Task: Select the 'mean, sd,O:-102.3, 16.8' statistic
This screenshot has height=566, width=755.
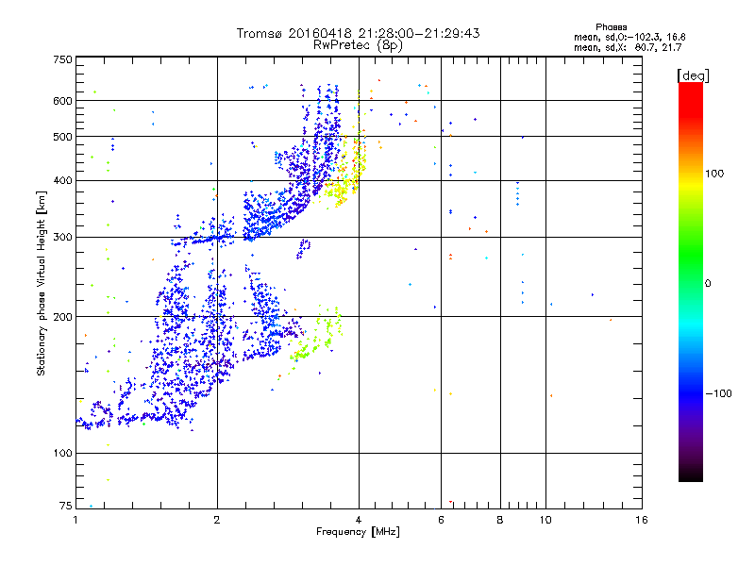Action: tap(629, 37)
